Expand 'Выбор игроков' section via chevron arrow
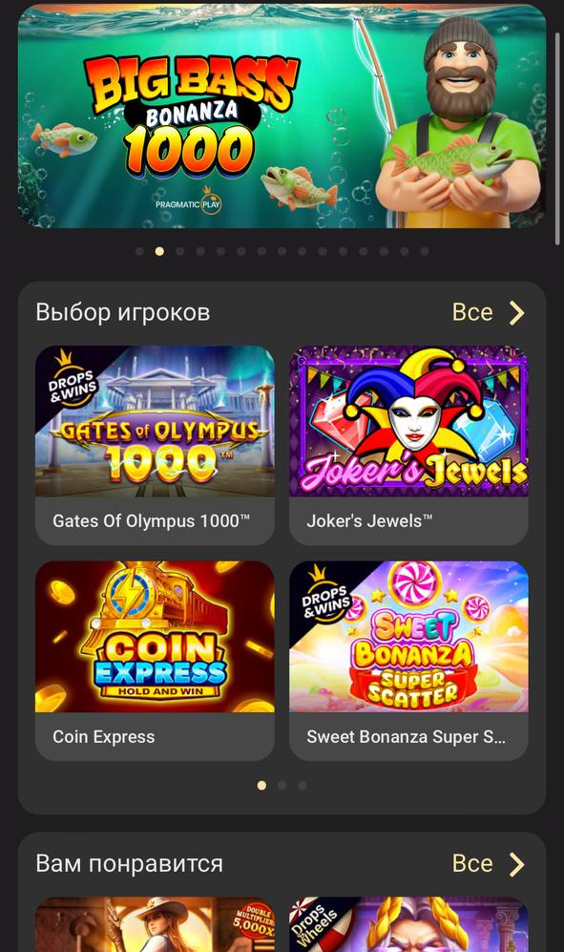564x952 pixels. [x=516, y=312]
